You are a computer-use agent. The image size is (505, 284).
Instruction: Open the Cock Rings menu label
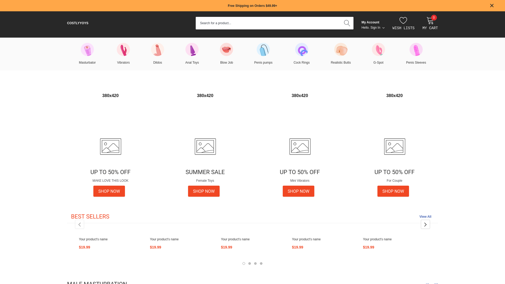click(x=302, y=63)
